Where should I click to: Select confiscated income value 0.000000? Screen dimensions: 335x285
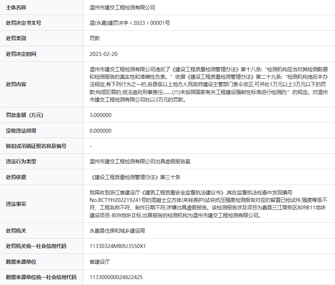pos(100,130)
